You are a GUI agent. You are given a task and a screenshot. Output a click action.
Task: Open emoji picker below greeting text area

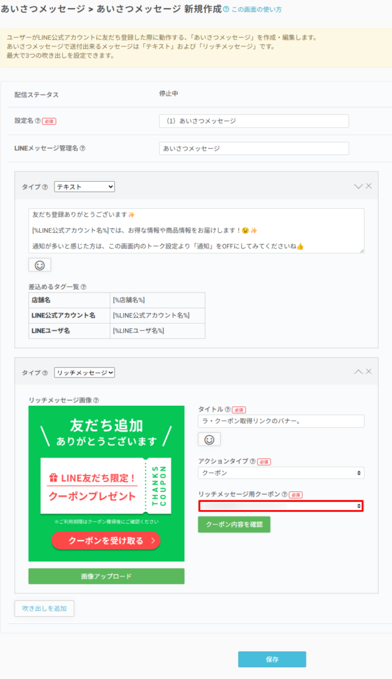(40, 265)
